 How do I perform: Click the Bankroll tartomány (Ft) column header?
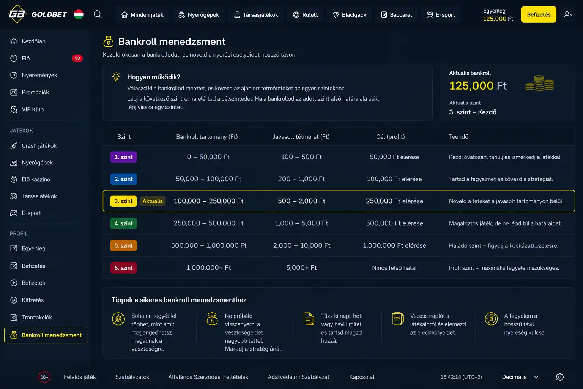(x=207, y=137)
